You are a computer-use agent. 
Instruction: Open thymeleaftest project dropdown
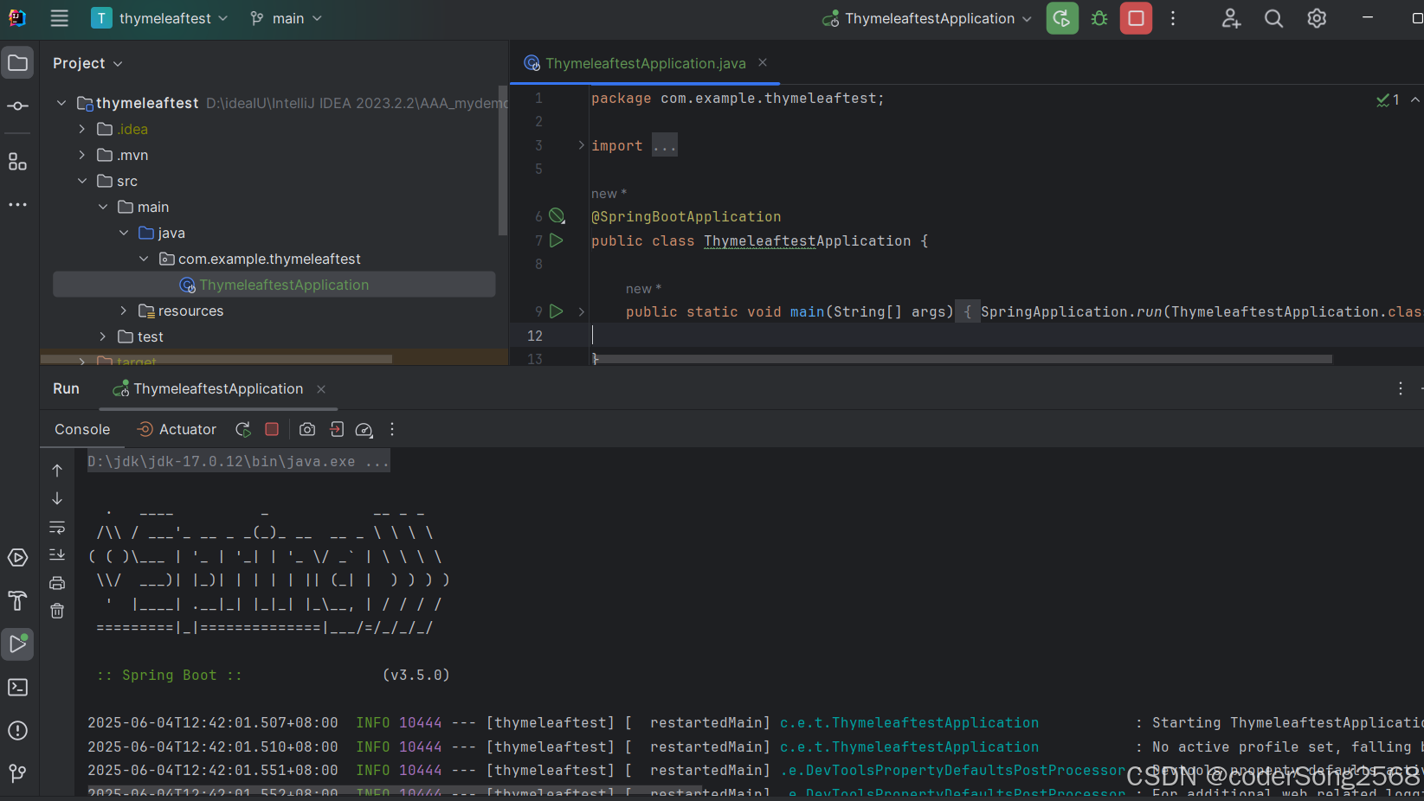[x=161, y=18]
